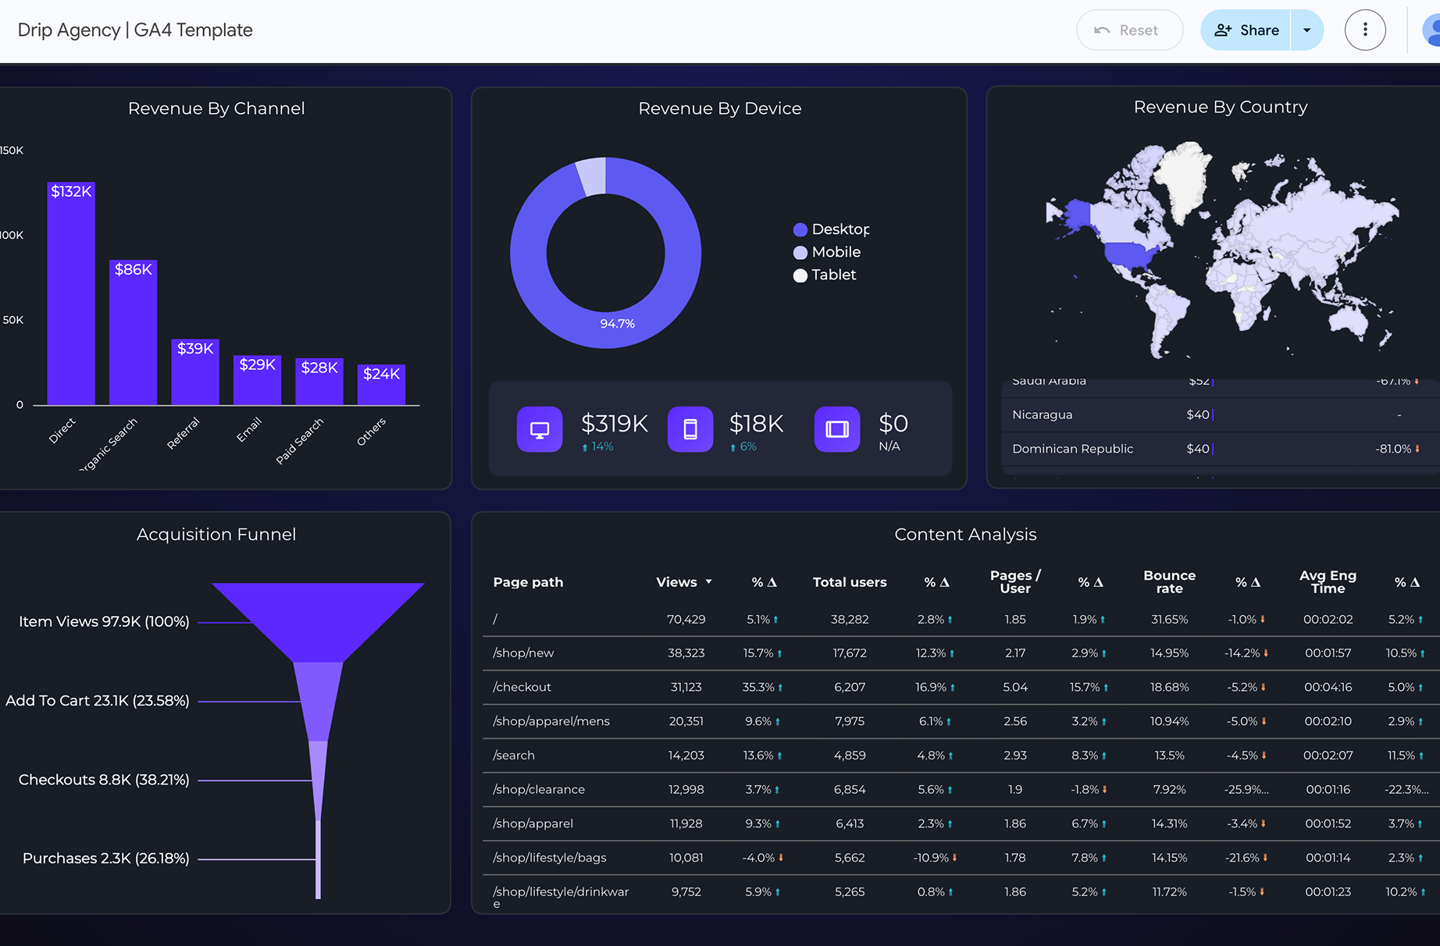Expand the Share dropdown arrow

[1306, 30]
